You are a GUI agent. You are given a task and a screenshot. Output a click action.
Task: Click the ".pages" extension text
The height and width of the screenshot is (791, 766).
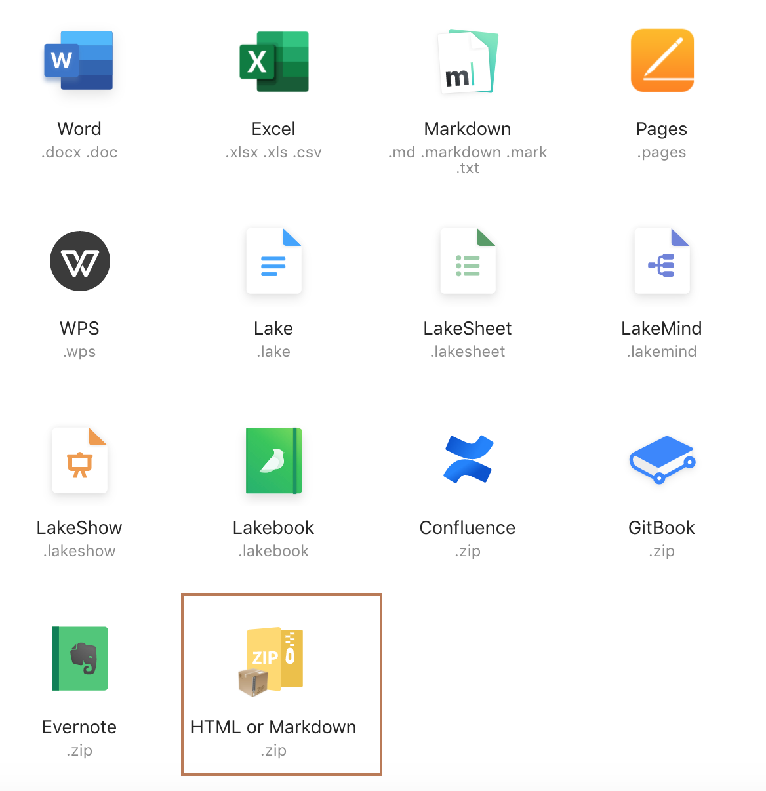click(662, 153)
